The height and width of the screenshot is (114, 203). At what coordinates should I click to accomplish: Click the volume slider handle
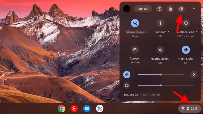[161, 74]
